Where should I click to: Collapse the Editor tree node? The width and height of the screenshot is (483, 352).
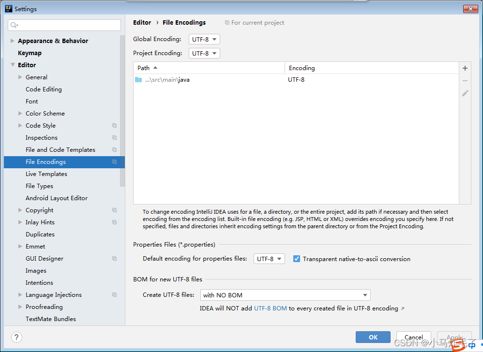point(13,65)
